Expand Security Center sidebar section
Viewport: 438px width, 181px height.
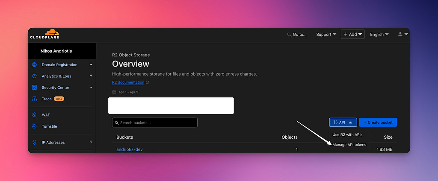(91, 88)
